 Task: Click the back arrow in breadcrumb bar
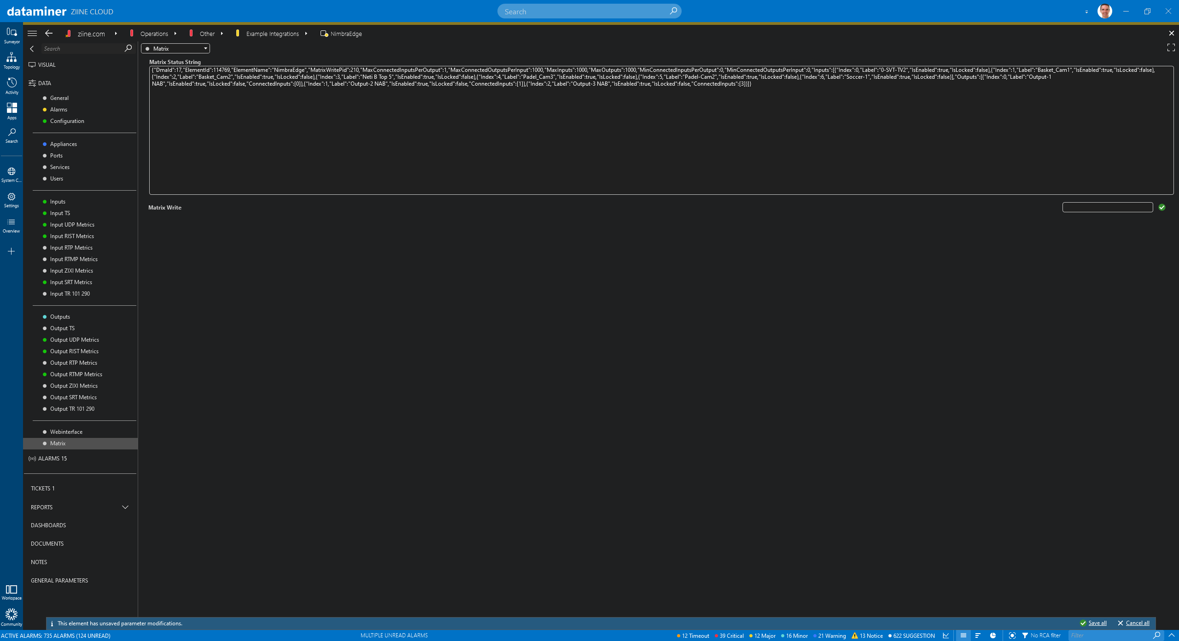point(49,34)
